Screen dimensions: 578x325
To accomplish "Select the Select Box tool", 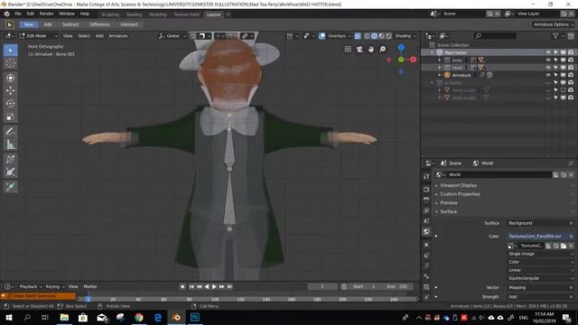I will pyautogui.click(x=10, y=51).
